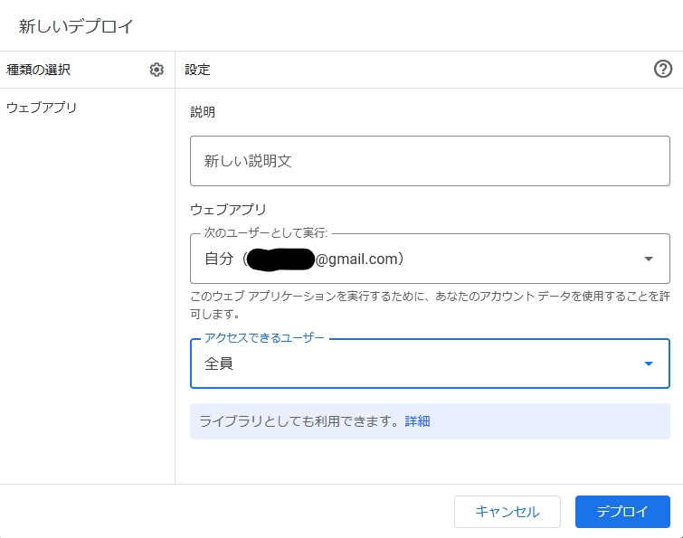Click the 種類の選択 header label
The width and height of the screenshot is (683, 538).
coord(38,70)
